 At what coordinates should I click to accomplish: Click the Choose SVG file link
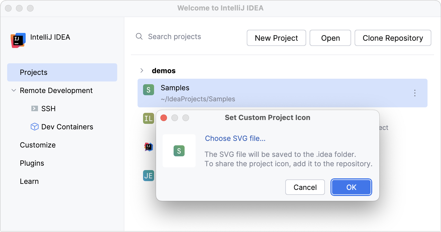(235, 138)
